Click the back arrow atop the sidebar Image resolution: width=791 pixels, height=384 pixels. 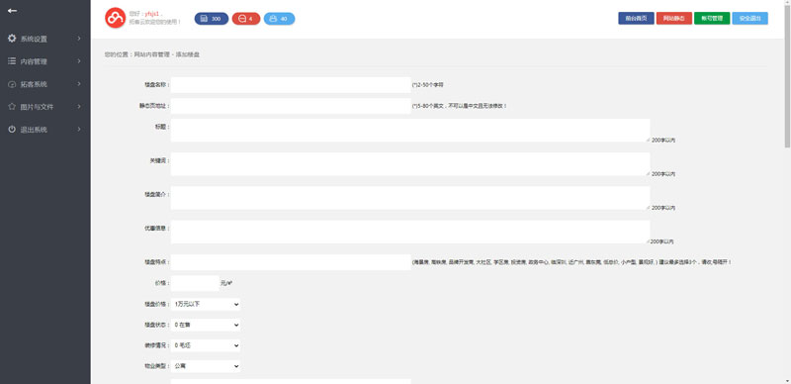[12, 11]
